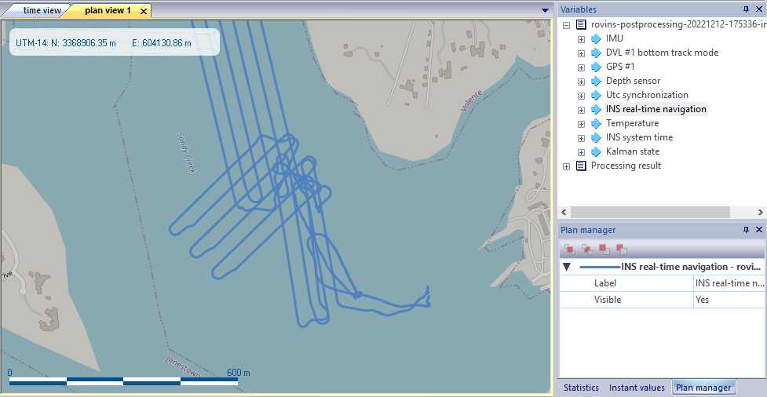The image size is (767, 397).
Task: Expand the IMU tree node
Action: pos(581,38)
